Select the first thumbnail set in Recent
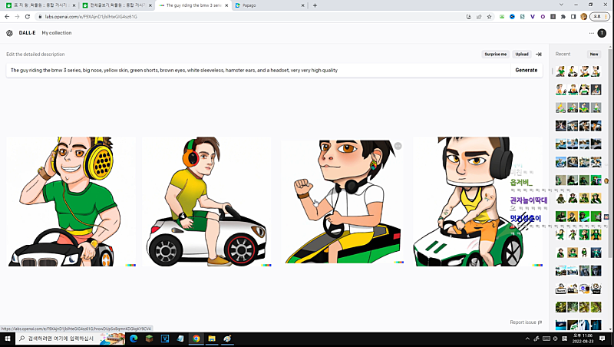This screenshot has width=614, height=347. 579,71
